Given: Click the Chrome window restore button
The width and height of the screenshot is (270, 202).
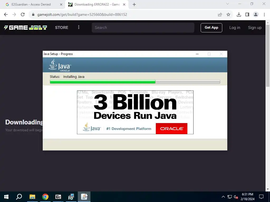Looking at the screenshot, I should click(x=252, y=4).
